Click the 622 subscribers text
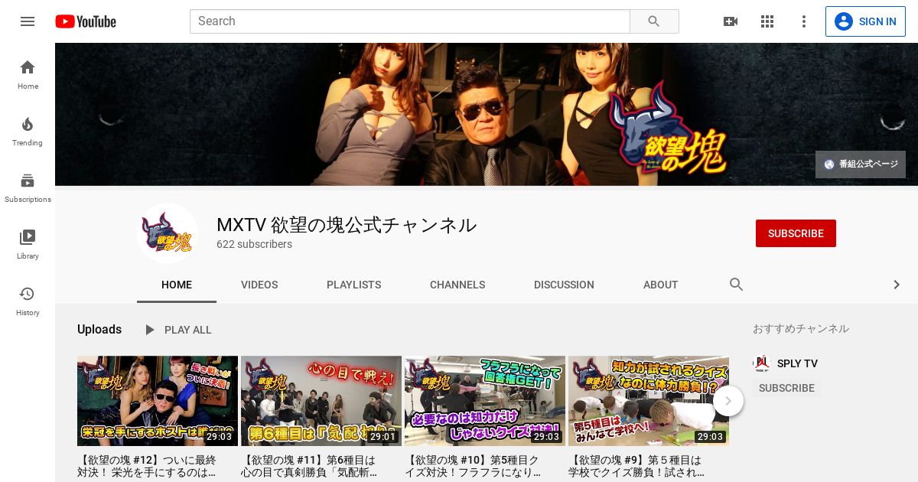This screenshot has height=482, width=918. (x=254, y=244)
